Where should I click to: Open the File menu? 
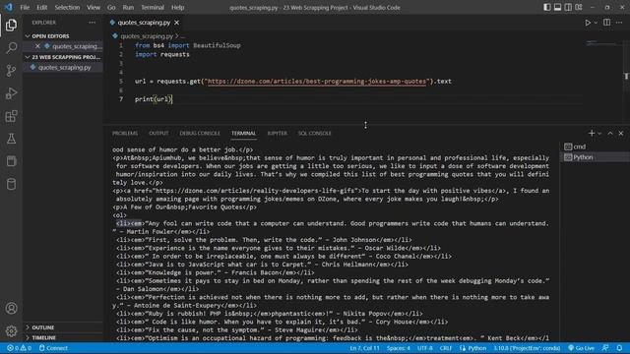click(x=25, y=7)
